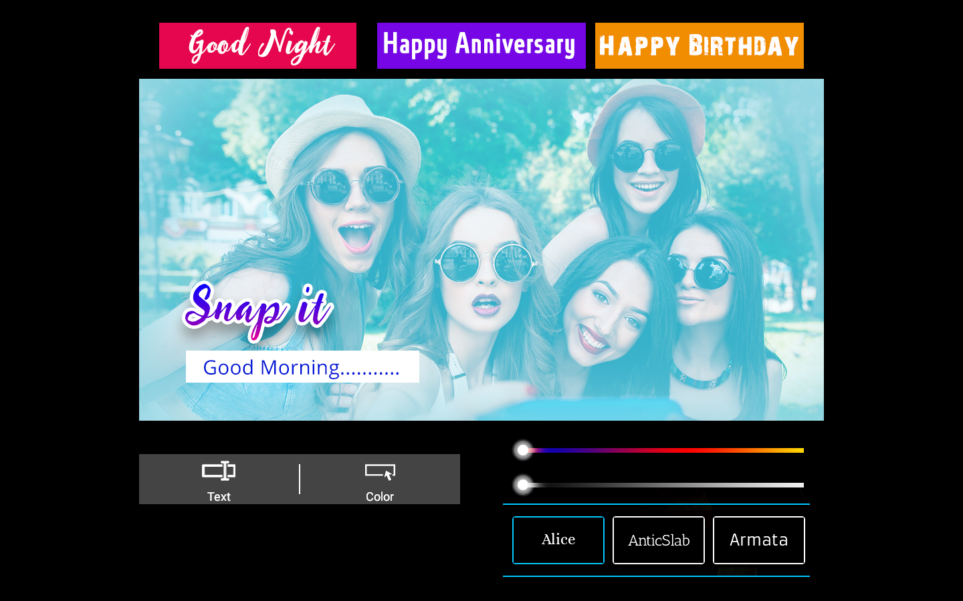
Task: Click the grayscale shade slider handle
Action: [x=523, y=485]
